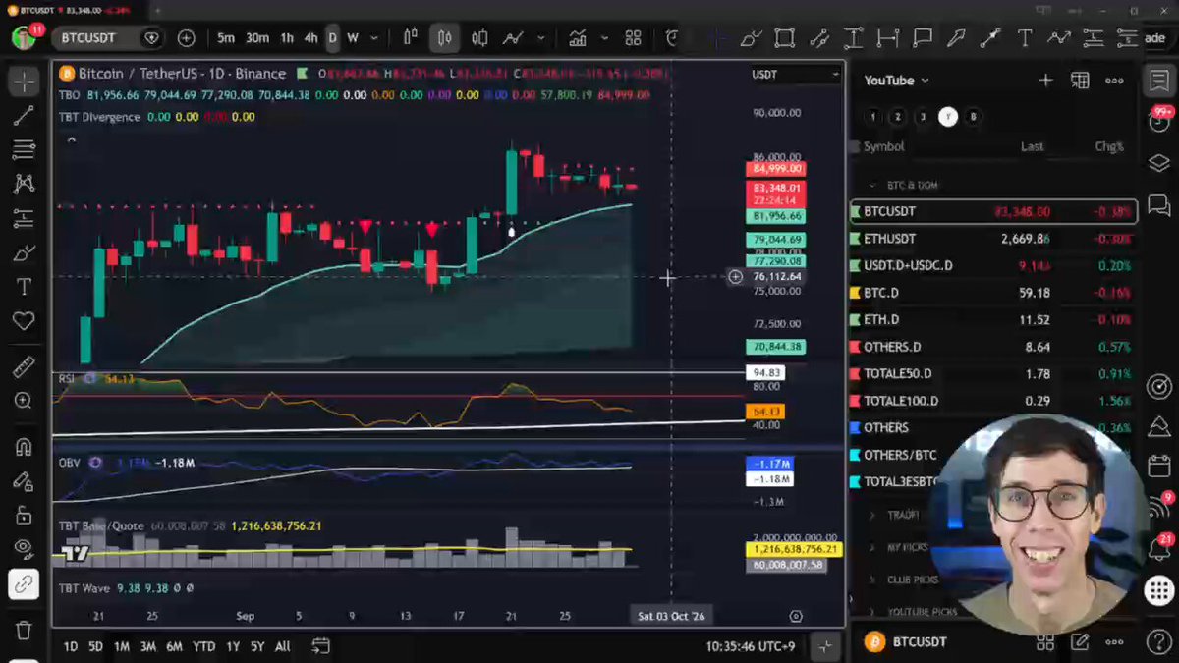Open the Fibonacci tools in left sidebar

[x=24, y=150]
